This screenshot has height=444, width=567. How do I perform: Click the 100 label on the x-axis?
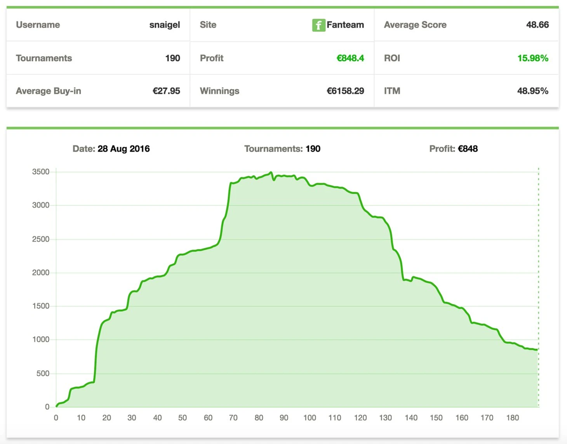310,418
